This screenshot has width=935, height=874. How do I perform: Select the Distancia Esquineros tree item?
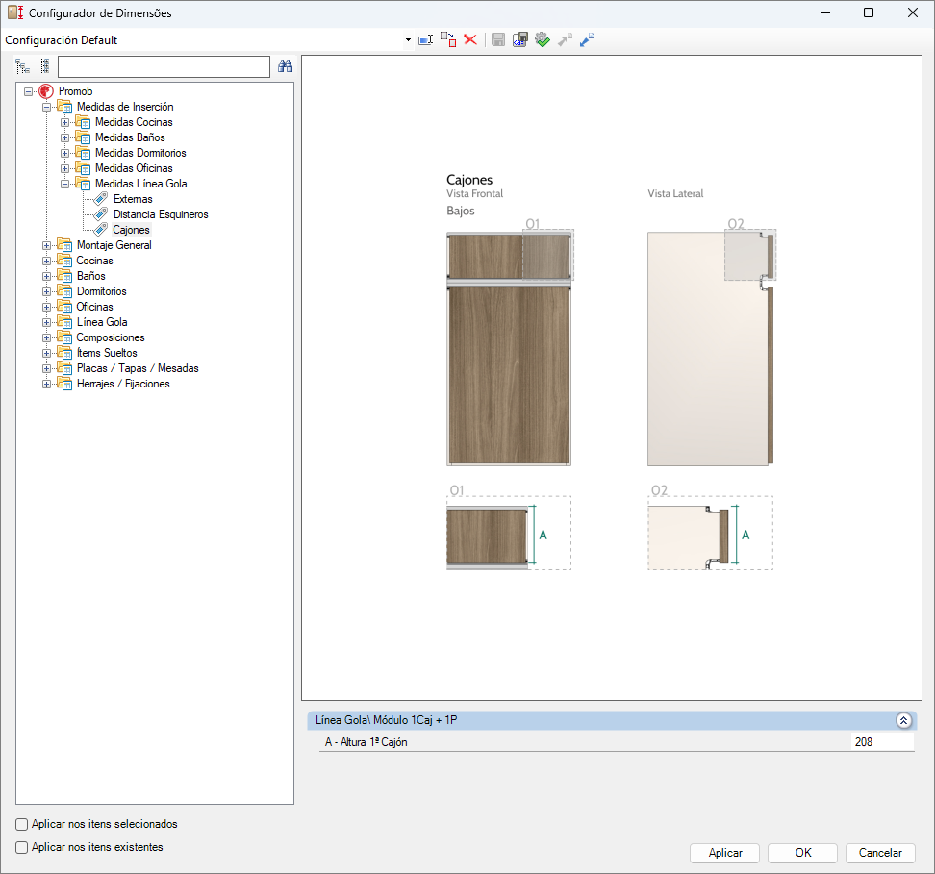(x=160, y=214)
